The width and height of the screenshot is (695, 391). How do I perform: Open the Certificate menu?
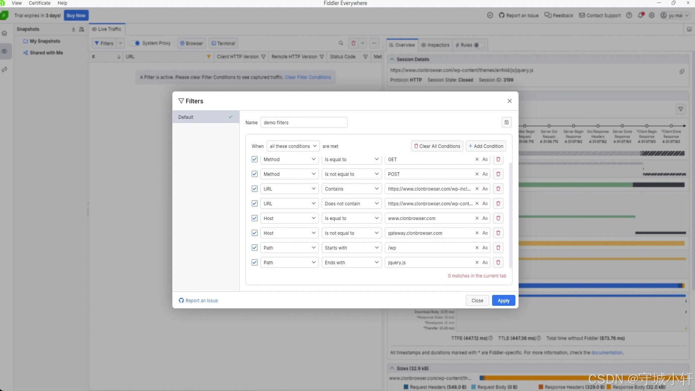coord(39,3)
